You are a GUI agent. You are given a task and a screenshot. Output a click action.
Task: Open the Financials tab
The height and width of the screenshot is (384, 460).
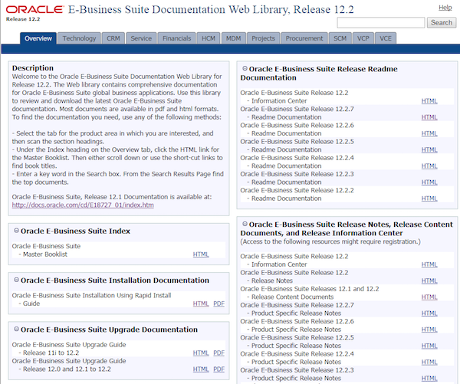tap(176, 38)
